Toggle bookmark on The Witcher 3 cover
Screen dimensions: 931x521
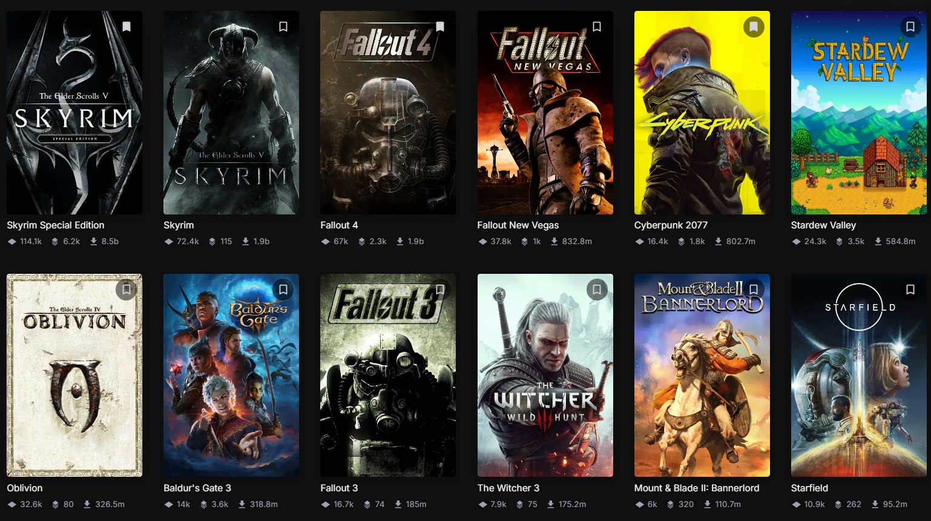pyautogui.click(x=597, y=290)
